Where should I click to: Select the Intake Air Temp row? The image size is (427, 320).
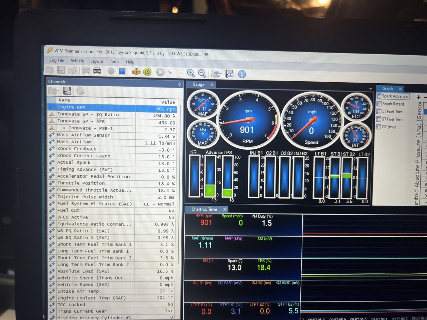click(x=112, y=291)
